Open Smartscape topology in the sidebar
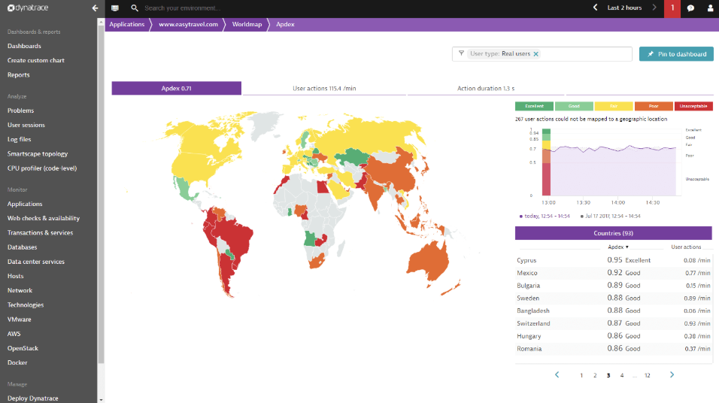This screenshot has width=719, height=403. click(x=38, y=154)
